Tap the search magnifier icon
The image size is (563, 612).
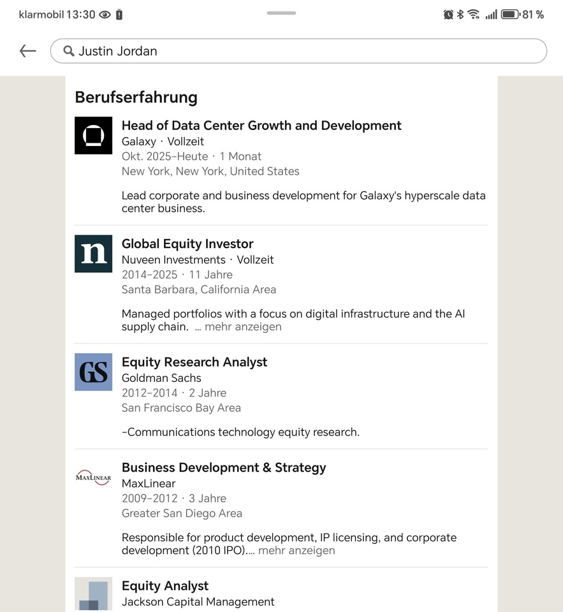point(69,51)
